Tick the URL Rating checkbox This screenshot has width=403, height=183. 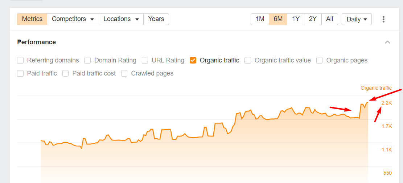tap(145, 60)
